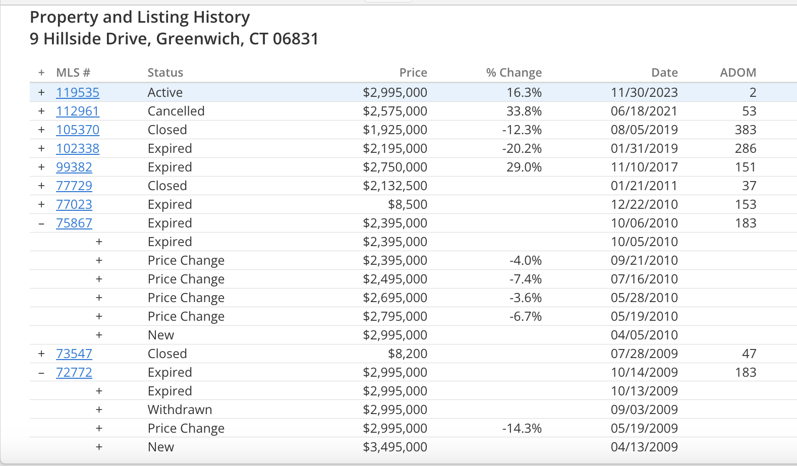Expand the 09/21/2010 Price Change sub-row
Viewport: 797px width, 466px height.
[99, 260]
